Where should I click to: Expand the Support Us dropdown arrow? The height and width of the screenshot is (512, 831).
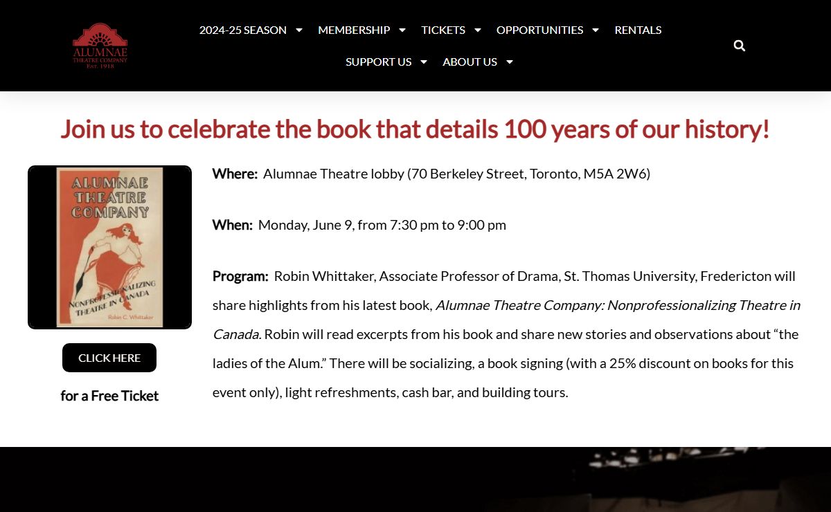tap(424, 62)
